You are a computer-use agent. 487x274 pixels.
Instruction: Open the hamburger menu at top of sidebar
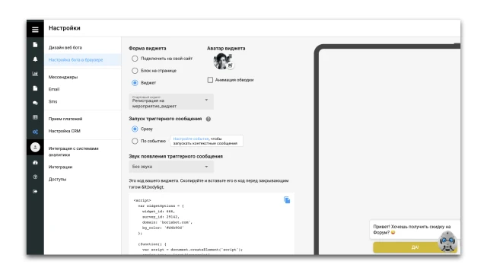pyautogui.click(x=35, y=30)
